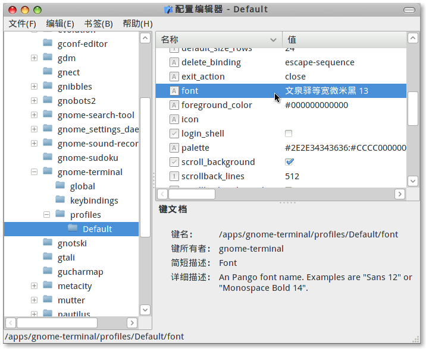Image resolution: width=426 pixels, height=349 pixels.
Task: Click the Default open-folder icon
Action: (x=73, y=228)
